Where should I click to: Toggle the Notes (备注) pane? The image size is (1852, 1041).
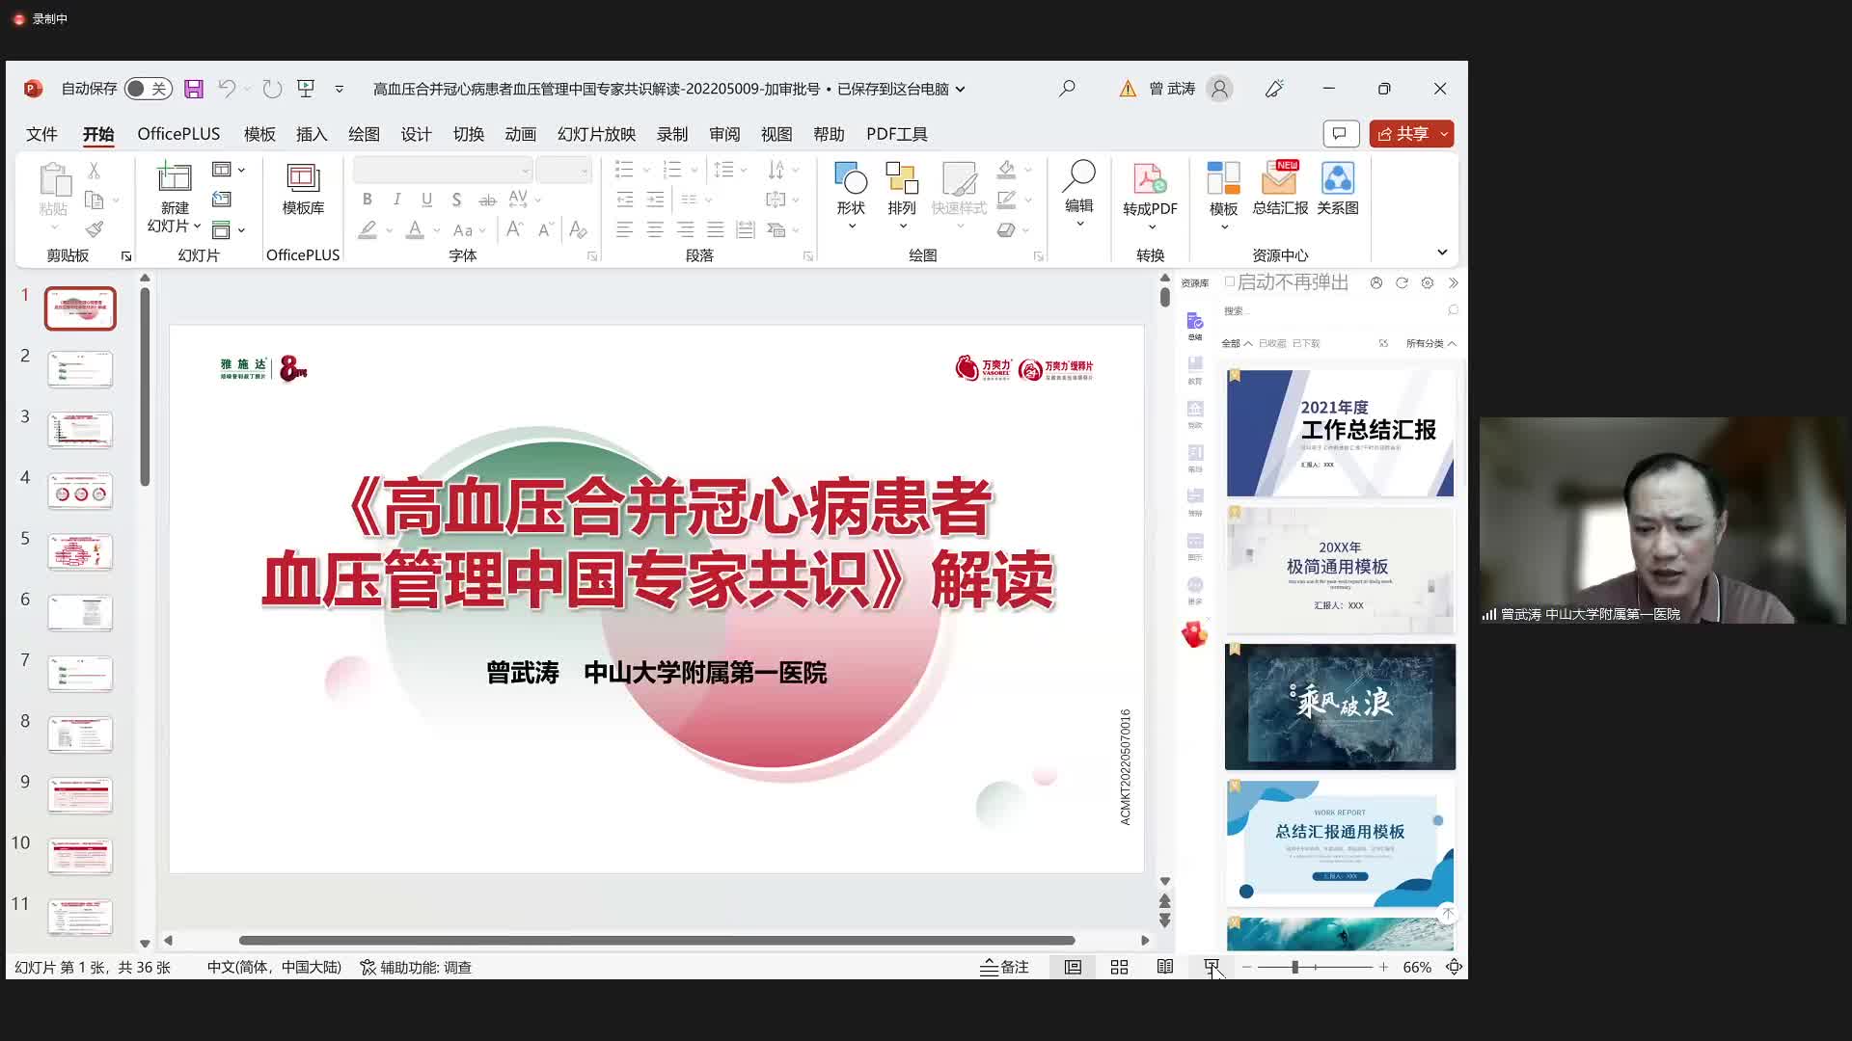click(x=1004, y=967)
